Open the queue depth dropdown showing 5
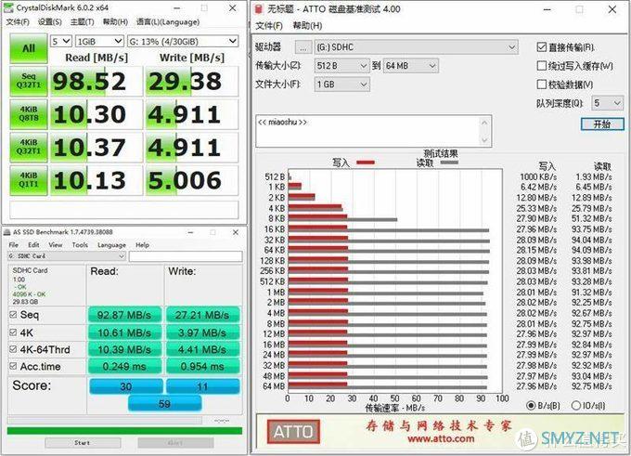 coord(607,103)
